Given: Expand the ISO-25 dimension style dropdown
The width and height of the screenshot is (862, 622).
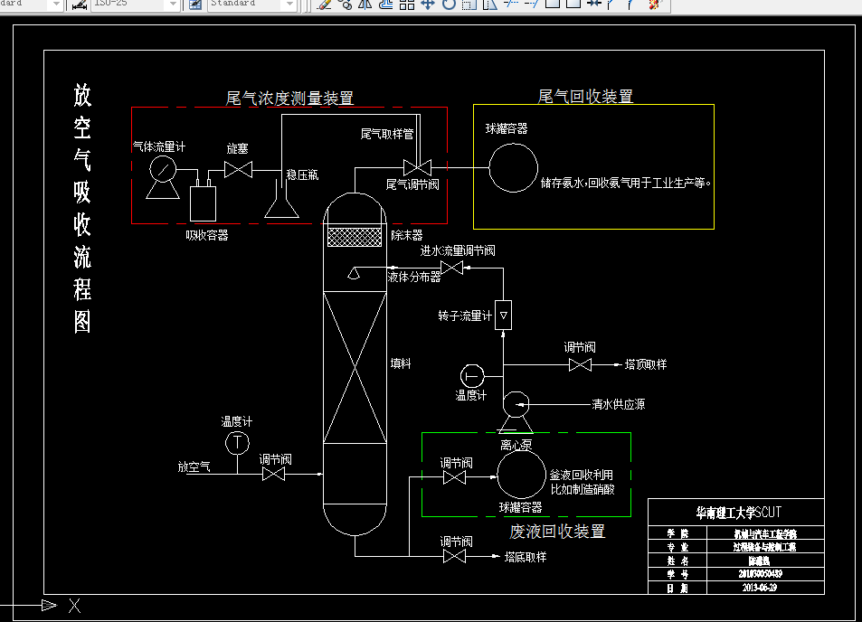Looking at the screenshot, I should click(x=172, y=5).
